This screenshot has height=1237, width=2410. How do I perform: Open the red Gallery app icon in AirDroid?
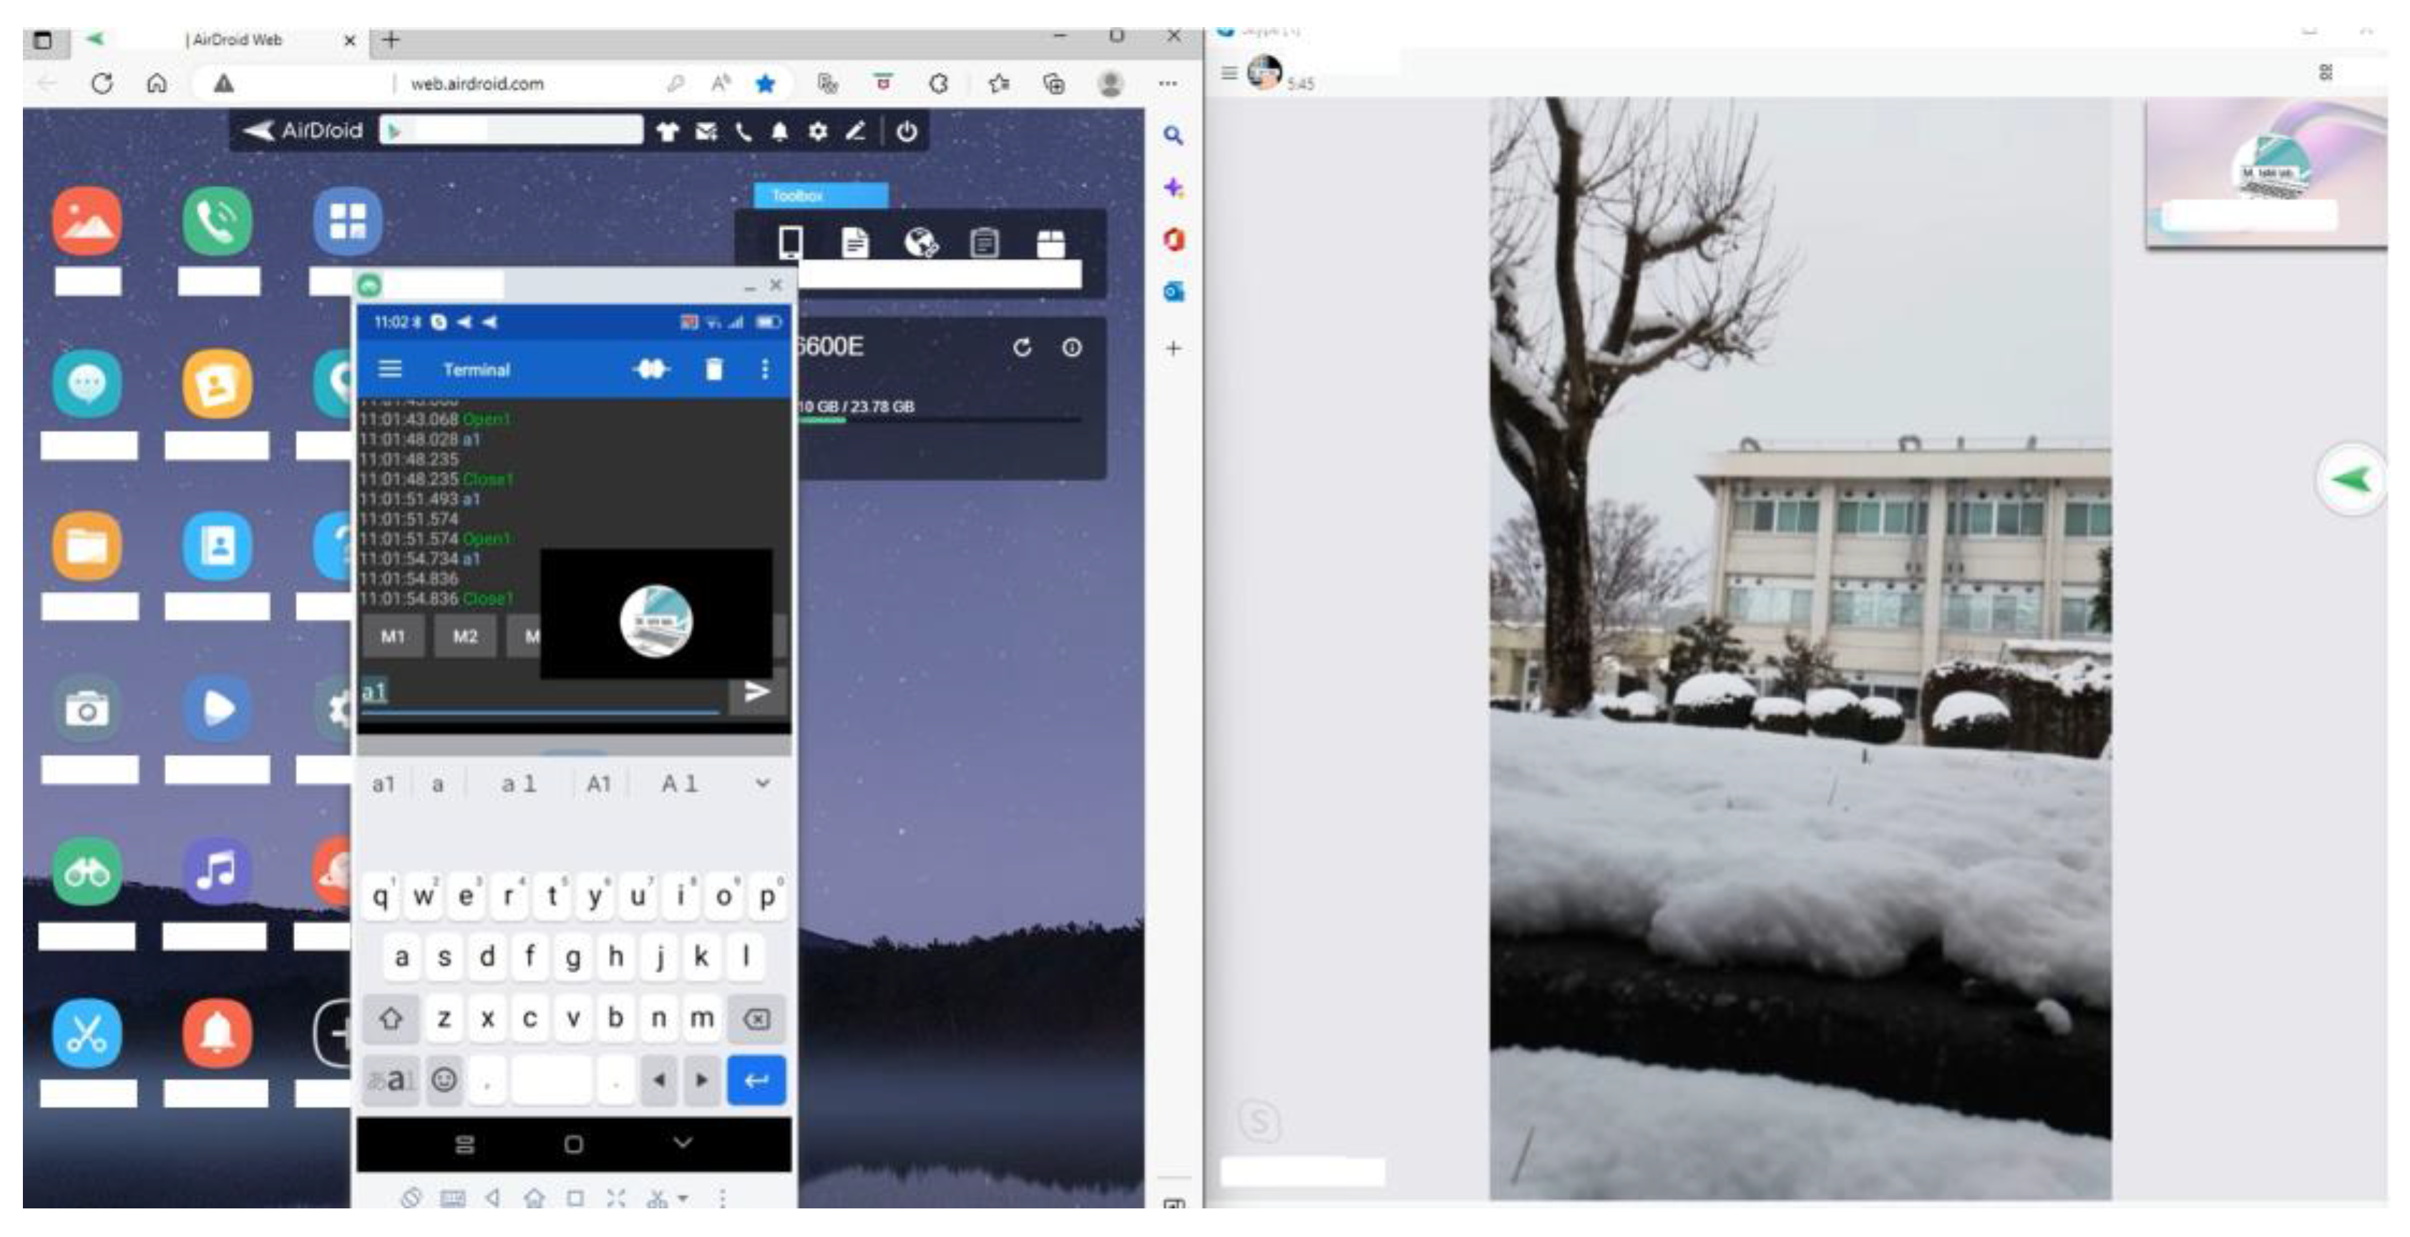87,222
